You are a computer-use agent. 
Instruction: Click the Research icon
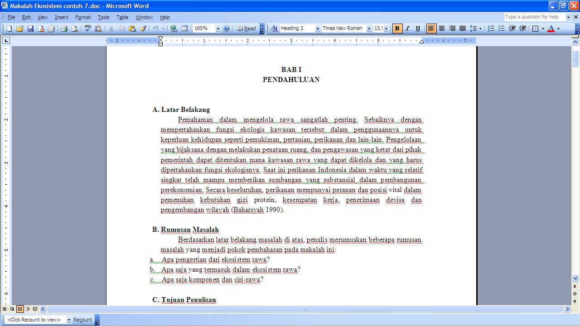(98, 29)
